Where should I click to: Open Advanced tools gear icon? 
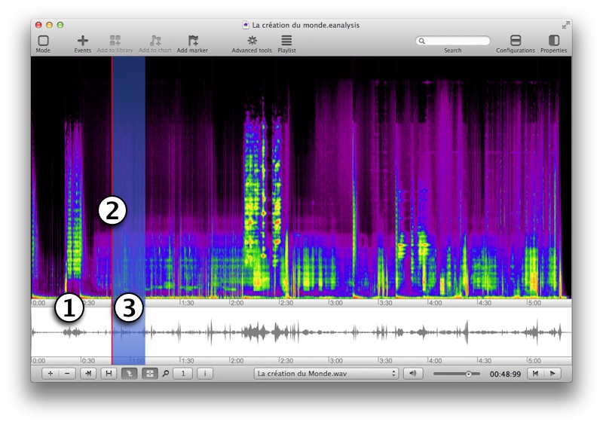tap(252, 41)
